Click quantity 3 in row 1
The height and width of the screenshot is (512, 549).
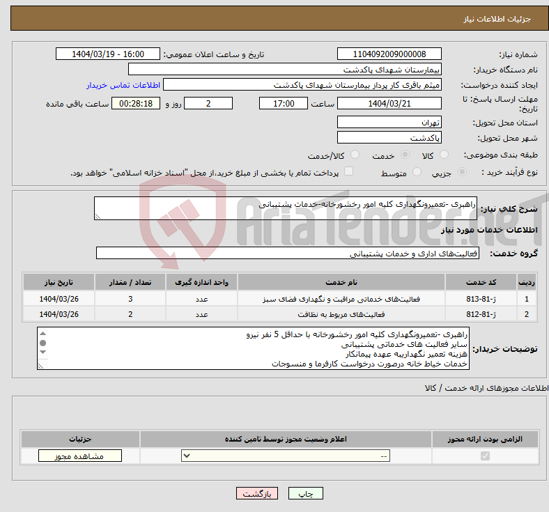coord(130,299)
